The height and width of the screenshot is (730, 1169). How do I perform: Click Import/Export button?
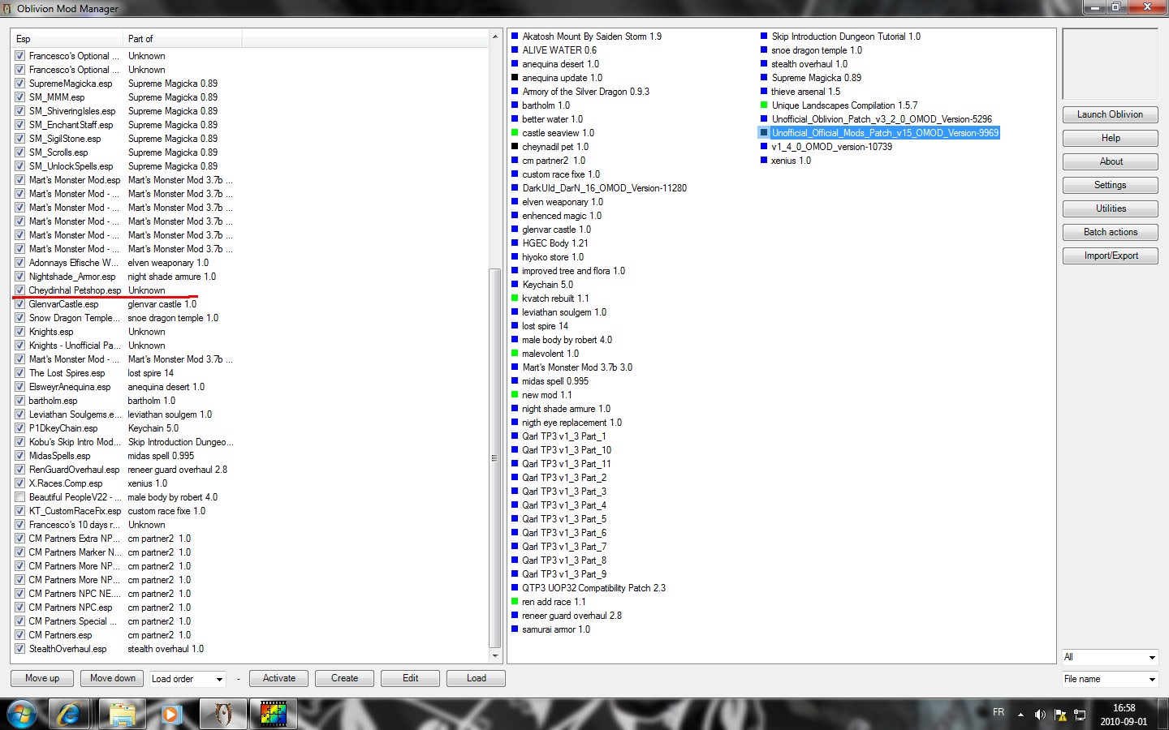tap(1110, 256)
